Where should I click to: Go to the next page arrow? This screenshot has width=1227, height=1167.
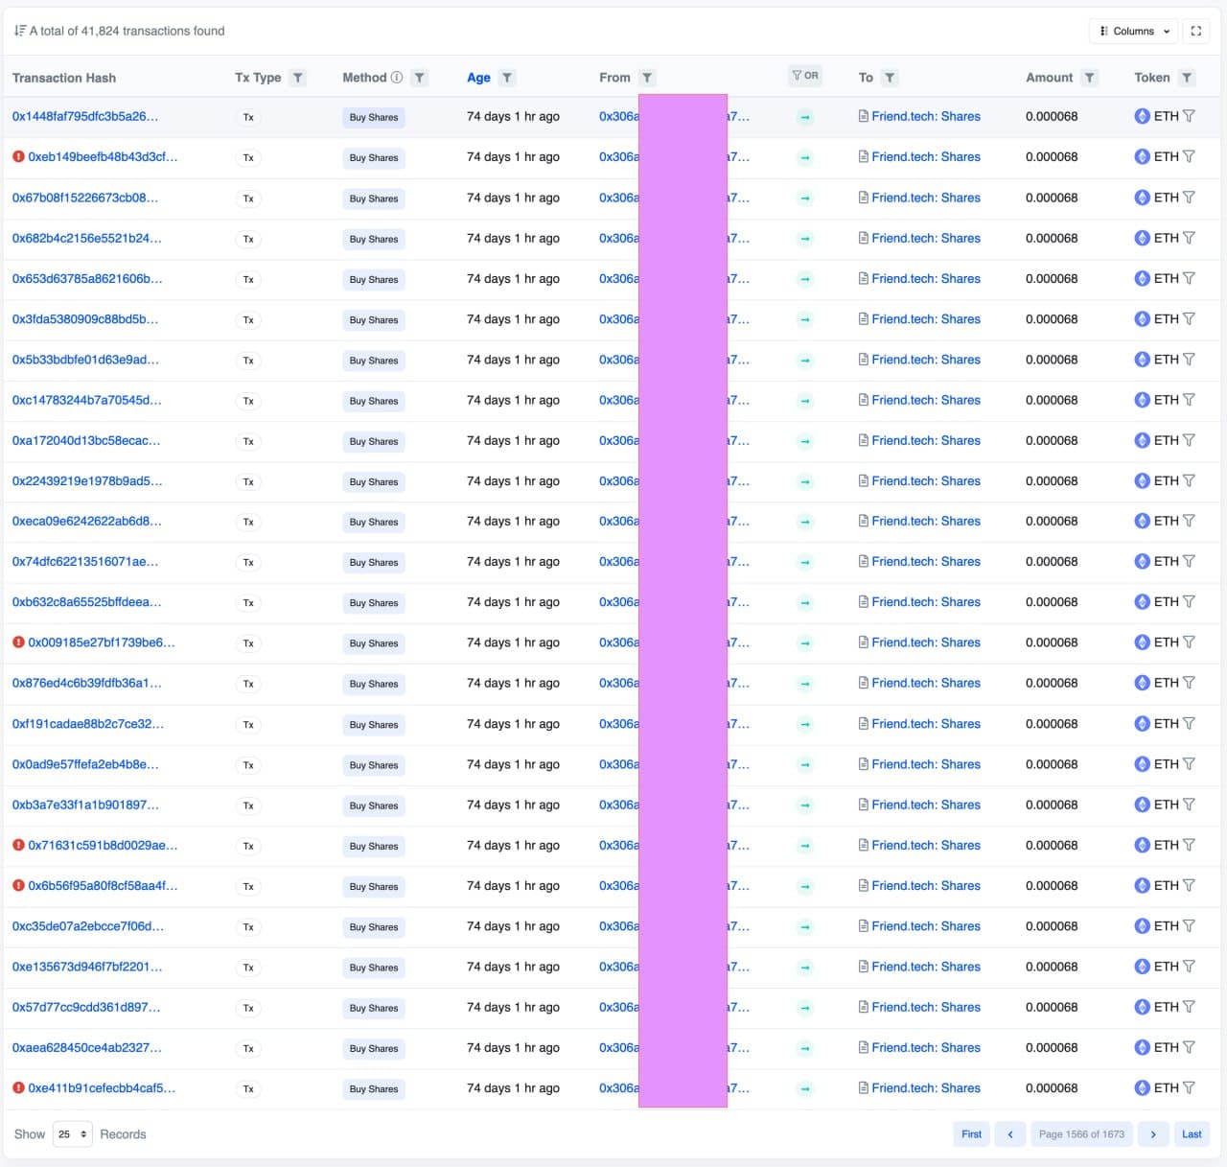(x=1153, y=1134)
